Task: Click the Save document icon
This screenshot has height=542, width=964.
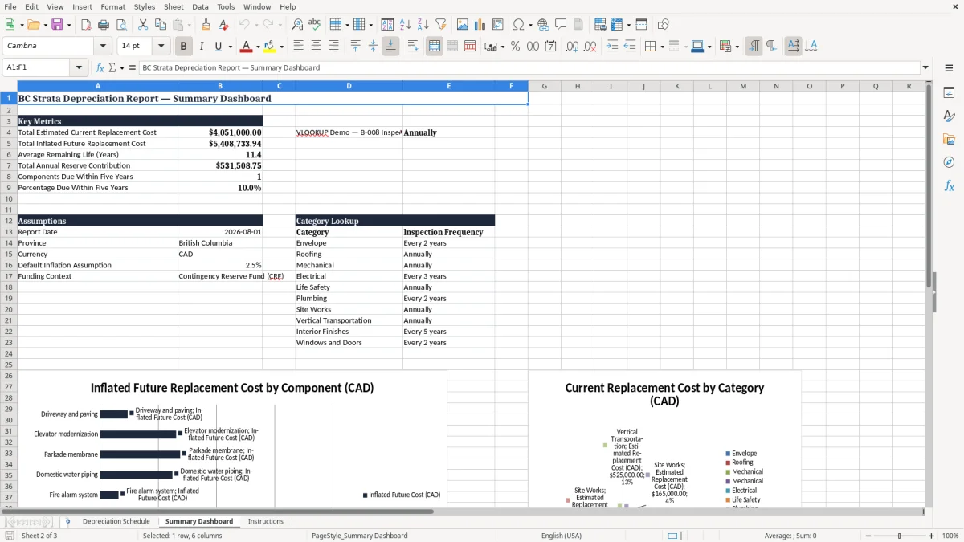Action: [x=57, y=25]
